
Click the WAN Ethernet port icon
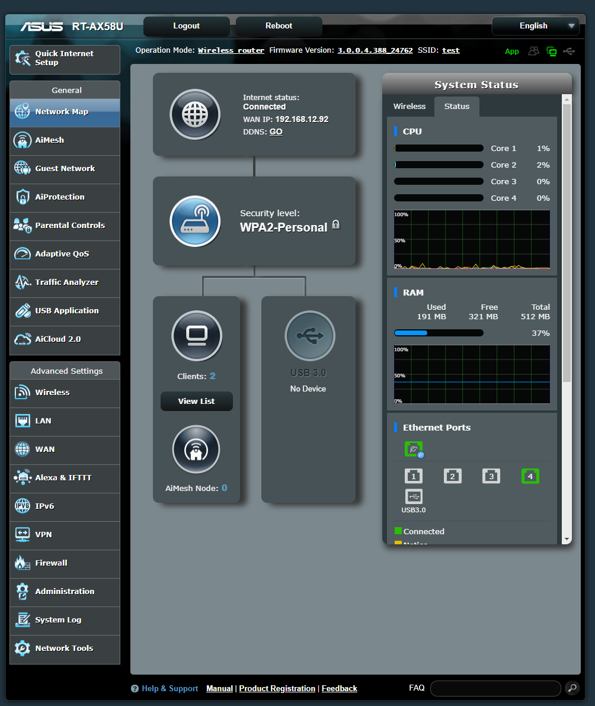click(x=414, y=450)
